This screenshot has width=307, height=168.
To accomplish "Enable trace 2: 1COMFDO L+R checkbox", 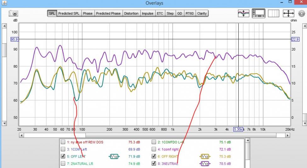I will (x=154, y=142).
